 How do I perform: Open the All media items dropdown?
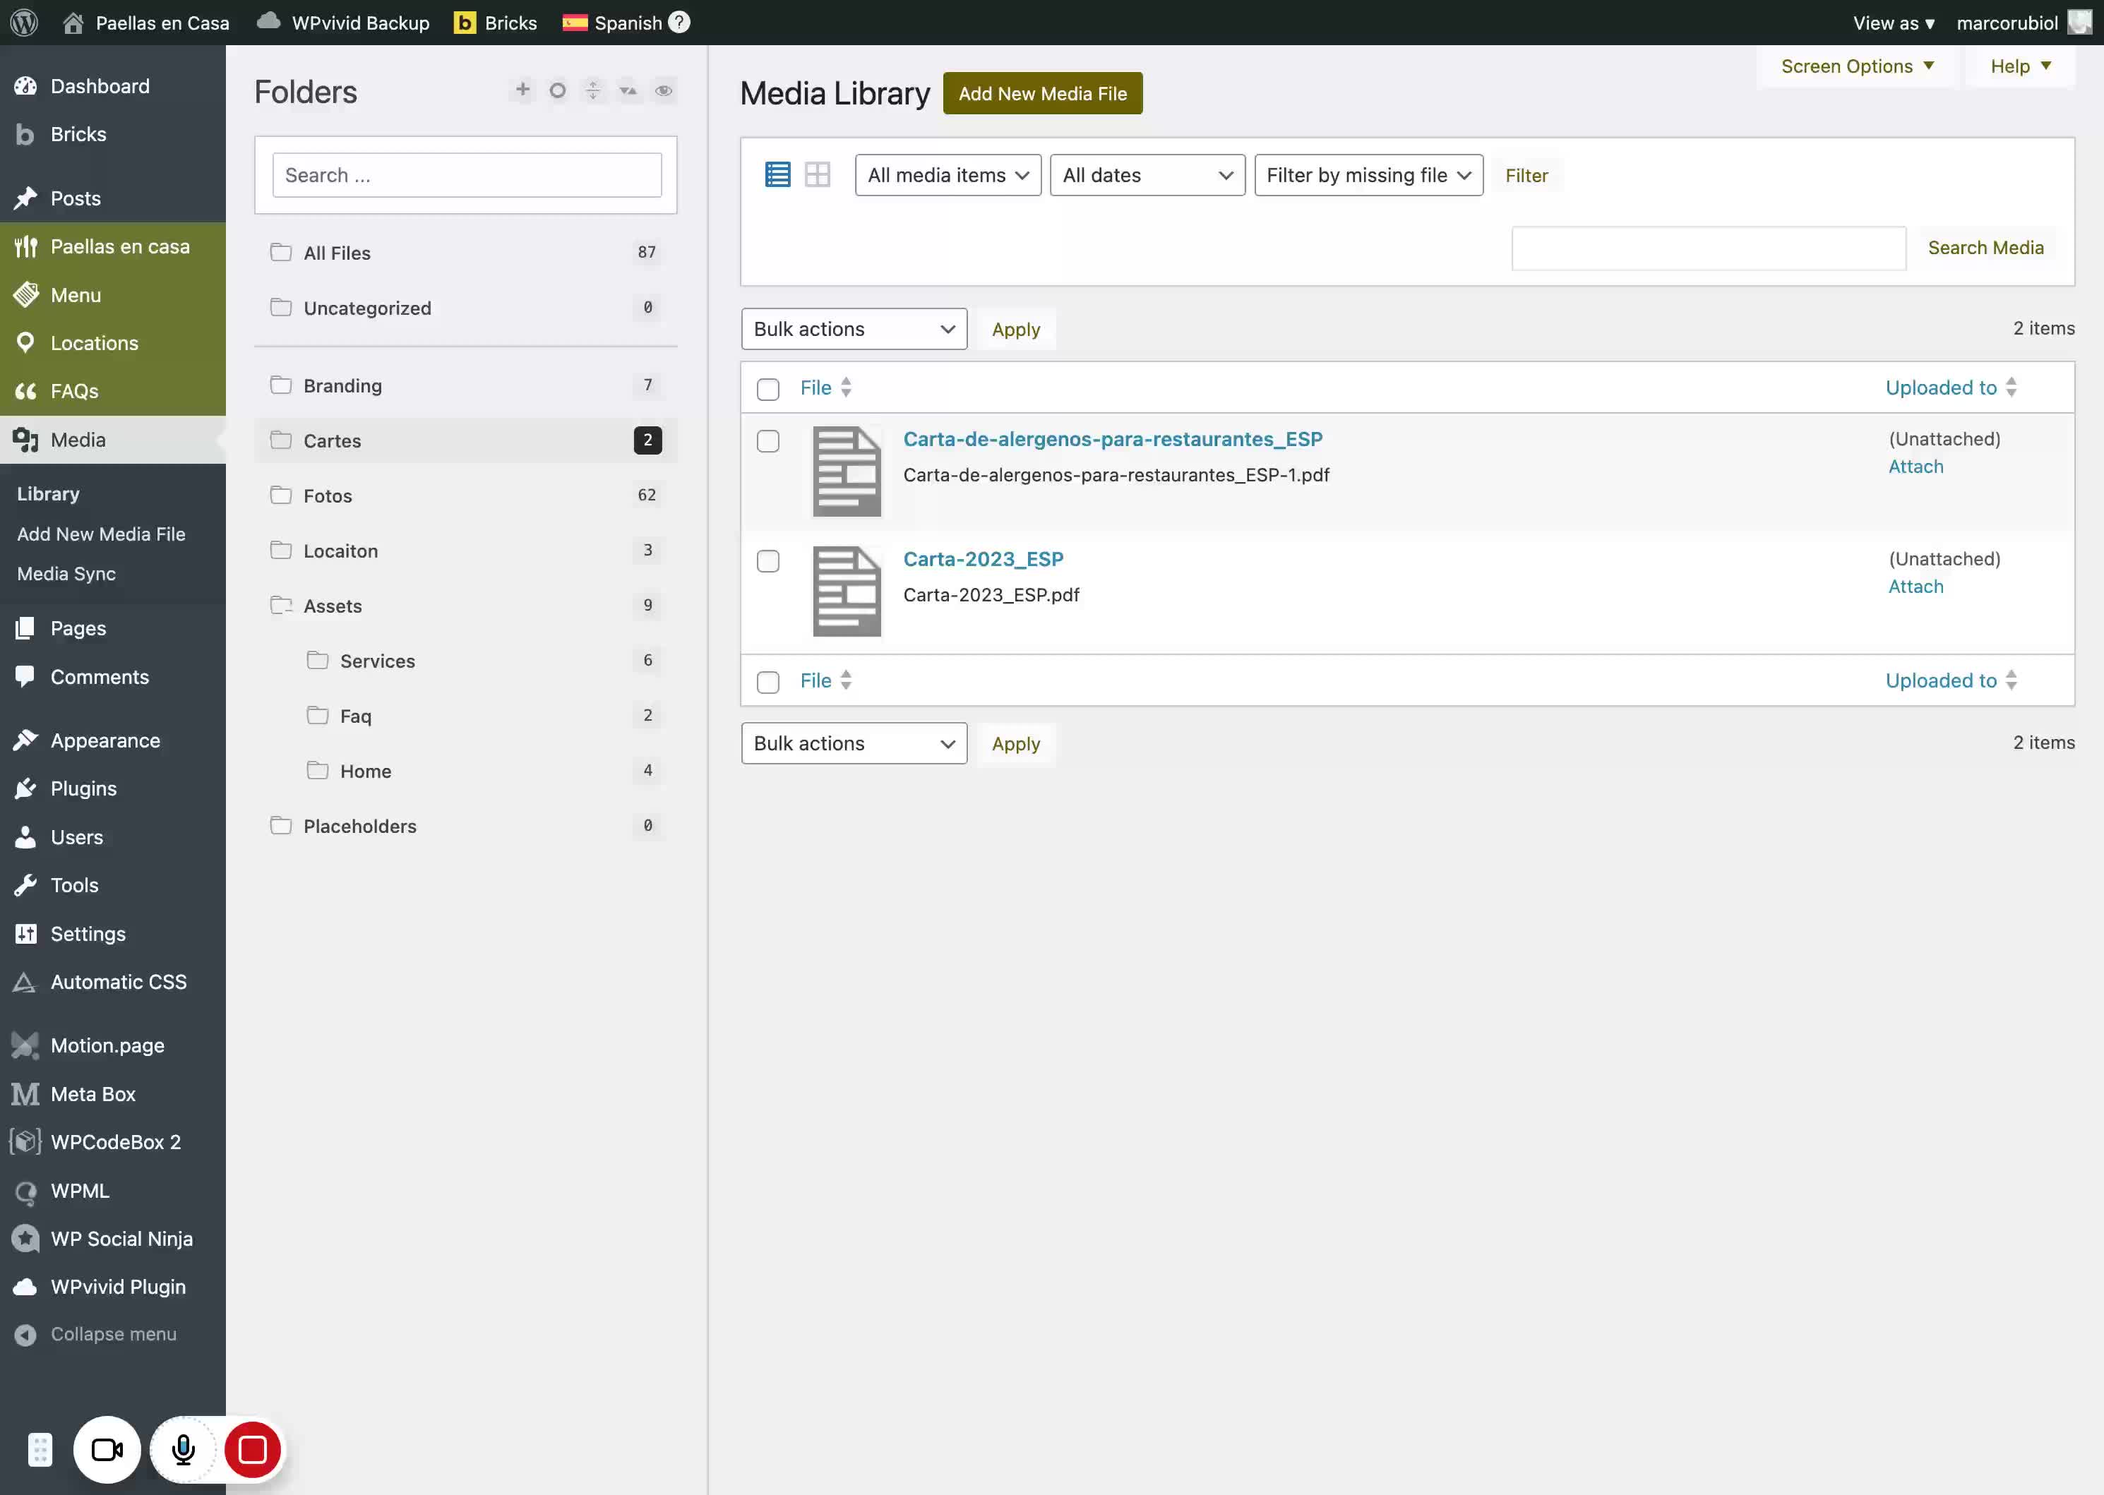point(948,175)
